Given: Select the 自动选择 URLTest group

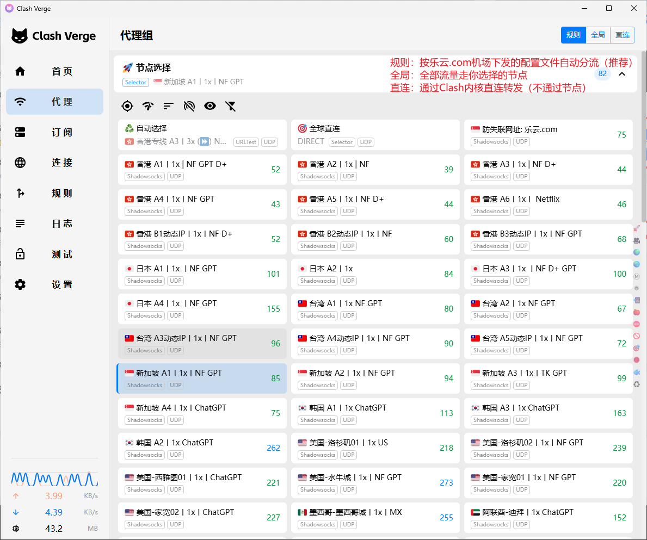Looking at the screenshot, I should [202, 134].
